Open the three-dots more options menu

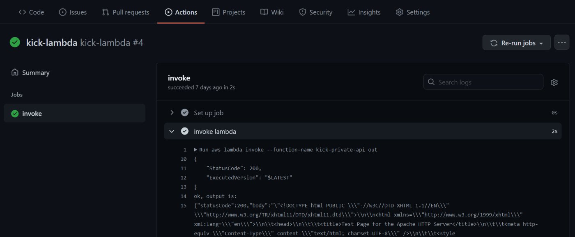pos(561,43)
